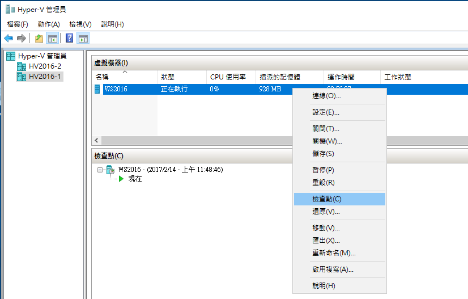Choose 重設(R) from the context menu

[339, 182]
